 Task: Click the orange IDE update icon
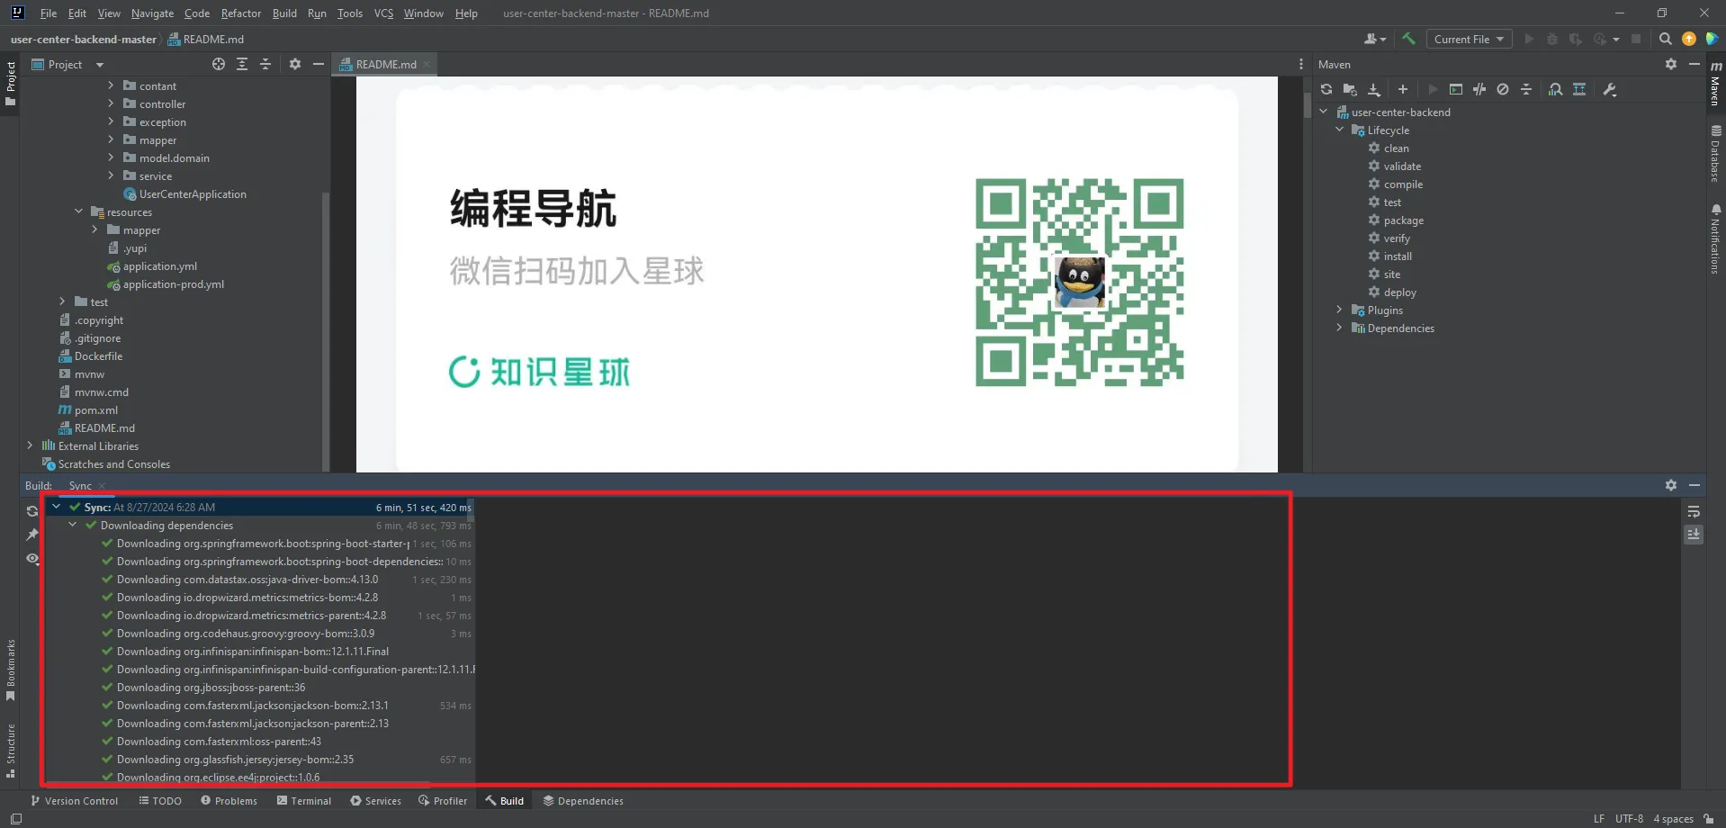click(x=1689, y=39)
